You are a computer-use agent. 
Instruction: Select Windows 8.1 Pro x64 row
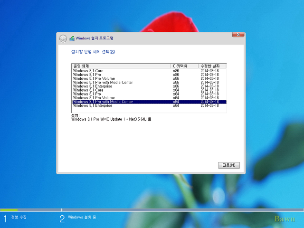point(149,94)
